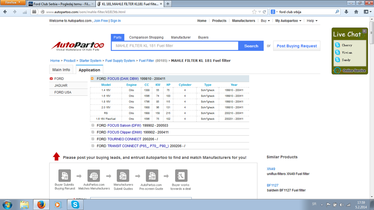
Task: Open the Buy dropdown menu
Action: (265, 21)
